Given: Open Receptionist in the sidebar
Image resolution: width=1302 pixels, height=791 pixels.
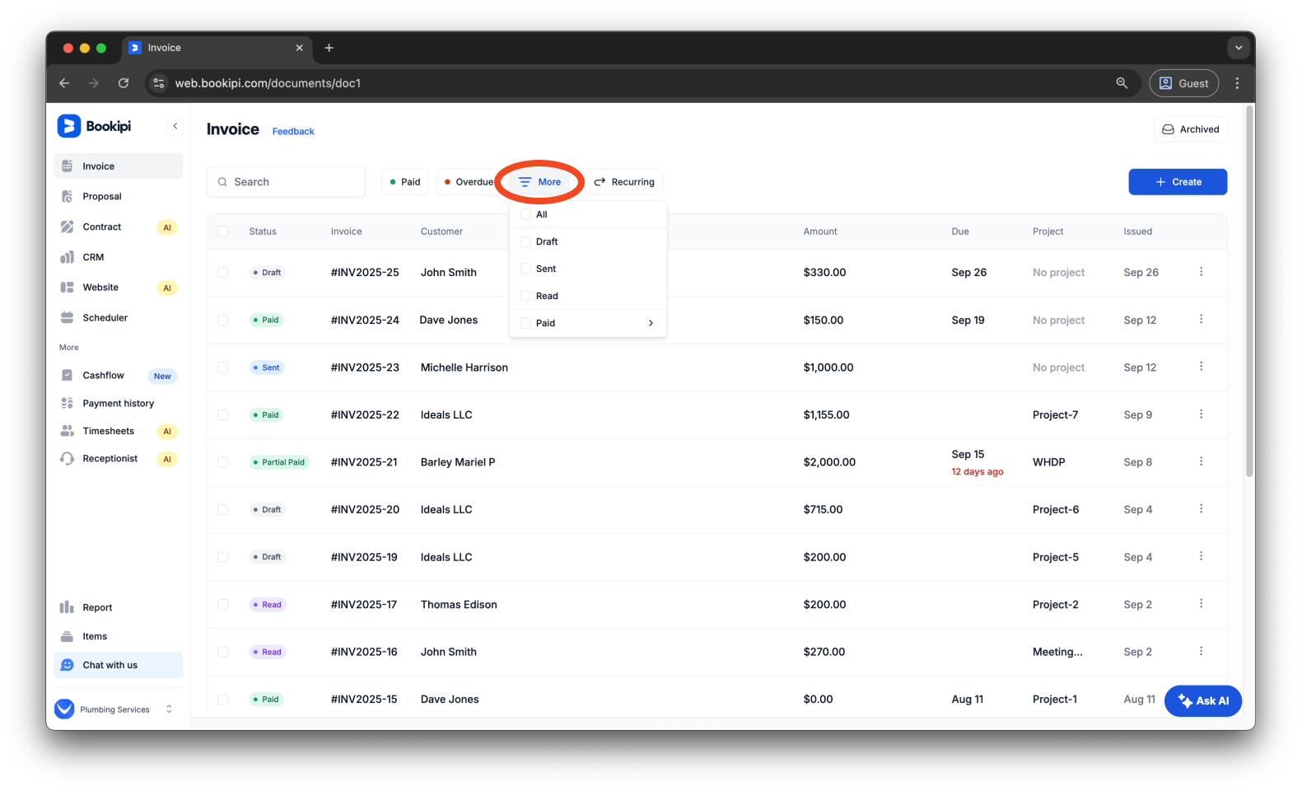Looking at the screenshot, I should click(119, 459).
